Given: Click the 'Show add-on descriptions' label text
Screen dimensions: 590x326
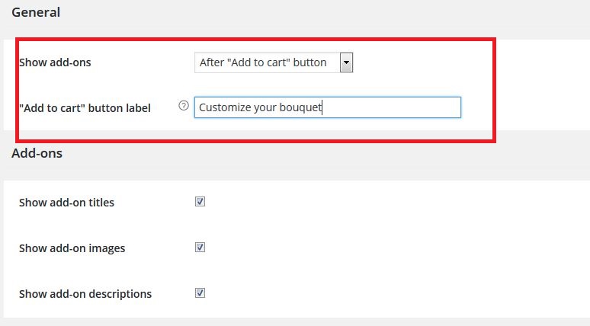Looking at the screenshot, I should point(85,294).
